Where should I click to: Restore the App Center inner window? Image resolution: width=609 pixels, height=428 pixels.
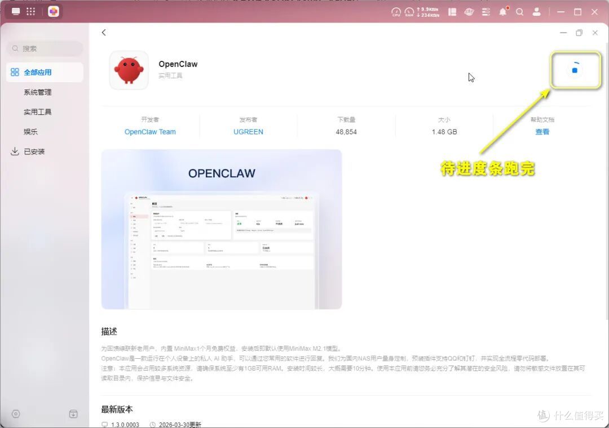(x=579, y=33)
